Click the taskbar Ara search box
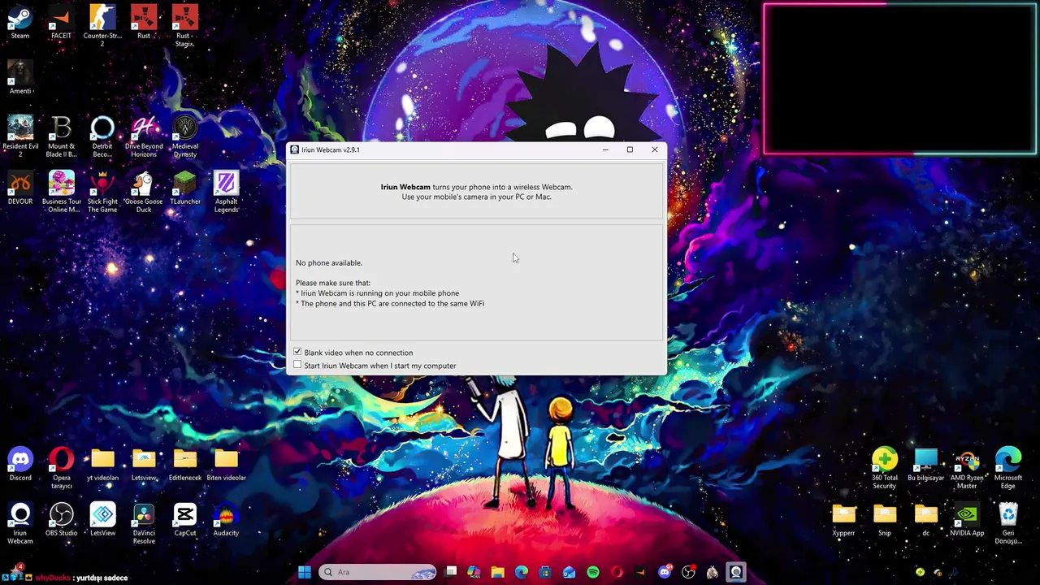Viewport: 1040px width, 585px height. pyautogui.click(x=378, y=572)
